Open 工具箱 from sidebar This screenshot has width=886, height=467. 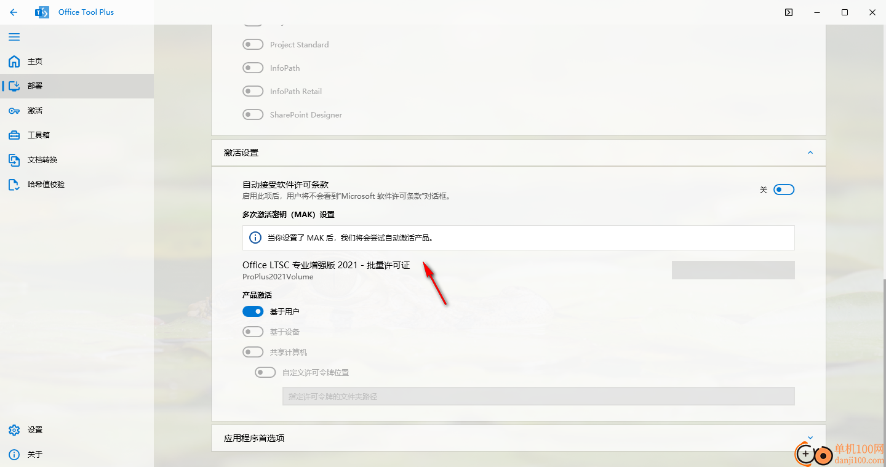(77, 135)
